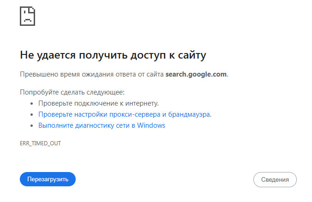Click the ERR_TIMED_OUT error code
Screen dimensions: 312x202
(x=41, y=143)
